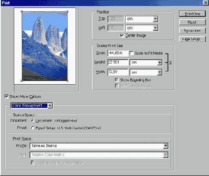Click the bottom-left bounding box handle
The height and width of the screenshot is (176, 209).
22,81
